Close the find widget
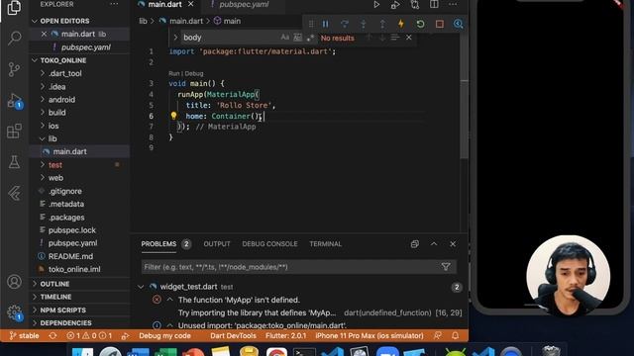This screenshot has width=634, height=356. point(409,38)
